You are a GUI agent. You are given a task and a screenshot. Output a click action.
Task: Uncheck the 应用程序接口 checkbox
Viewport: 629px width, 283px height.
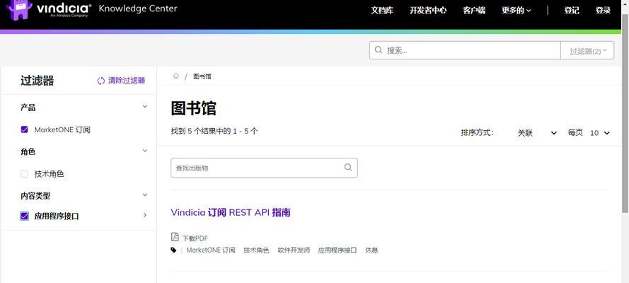coord(25,216)
